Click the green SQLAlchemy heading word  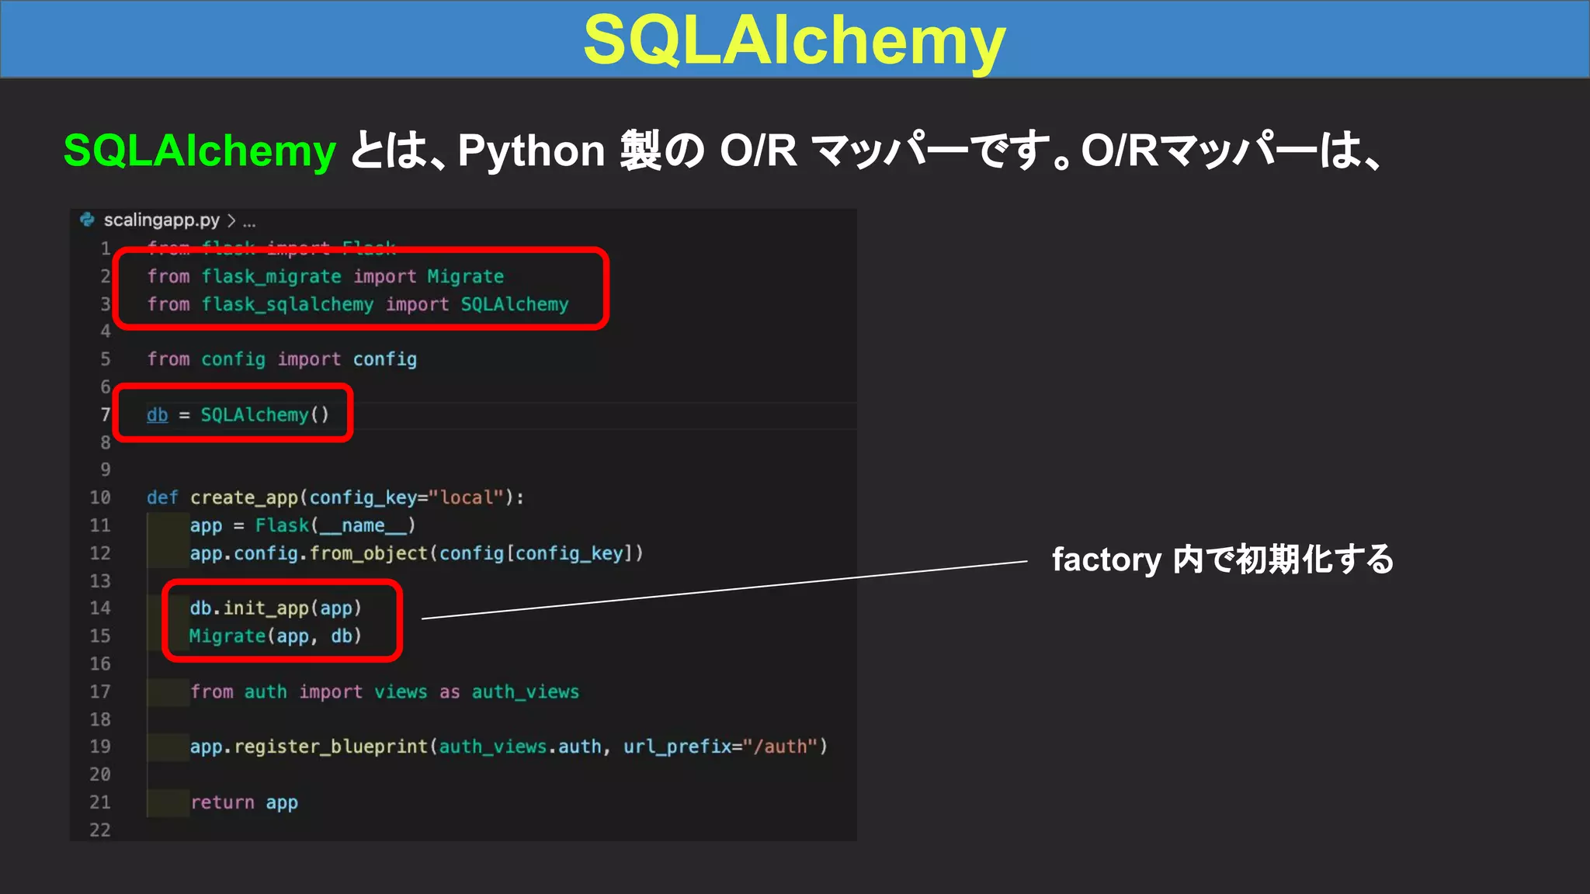click(200, 151)
